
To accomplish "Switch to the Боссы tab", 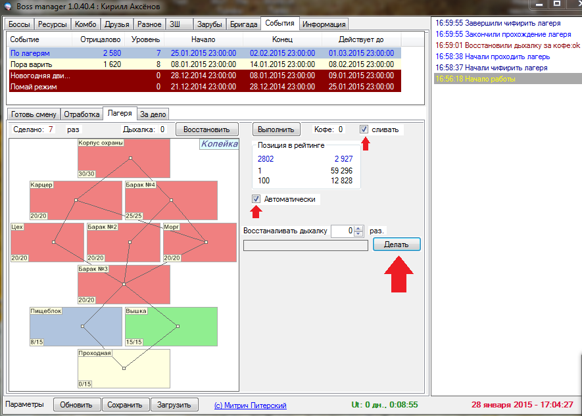I will coord(19,24).
